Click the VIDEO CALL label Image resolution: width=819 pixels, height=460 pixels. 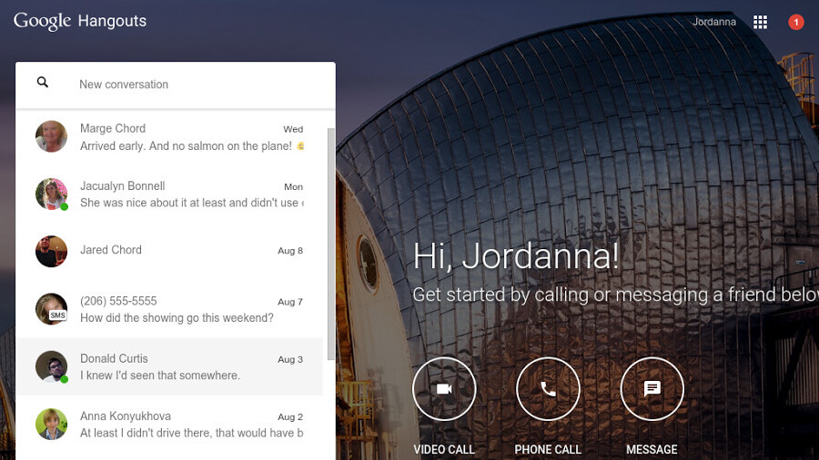[x=444, y=449]
